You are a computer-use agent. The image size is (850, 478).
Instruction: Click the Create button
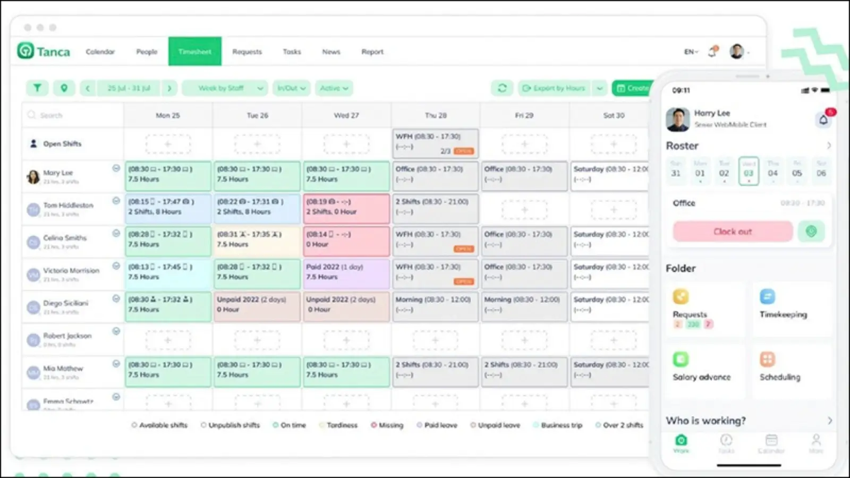[x=632, y=88]
